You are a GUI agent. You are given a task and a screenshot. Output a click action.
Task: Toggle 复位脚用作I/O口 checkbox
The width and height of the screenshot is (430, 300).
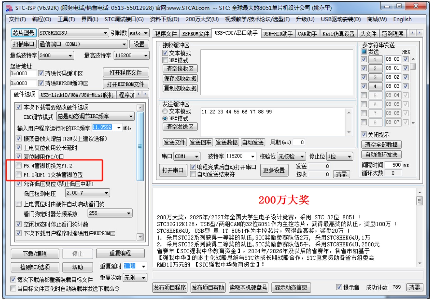pyautogui.click(x=19, y=157)
